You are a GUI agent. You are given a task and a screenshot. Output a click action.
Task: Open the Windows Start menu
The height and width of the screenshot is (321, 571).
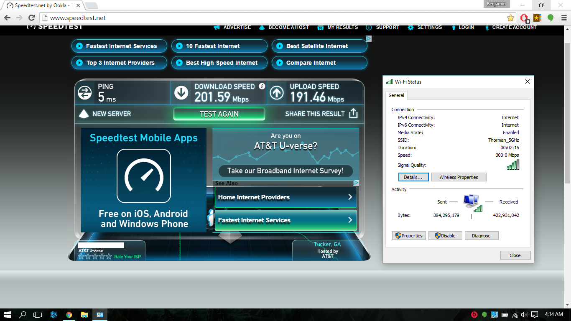[x=8, y=315]
